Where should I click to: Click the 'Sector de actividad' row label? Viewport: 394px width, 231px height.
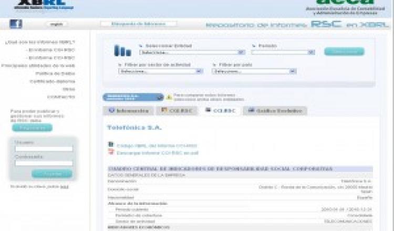[x=135, y=222]
